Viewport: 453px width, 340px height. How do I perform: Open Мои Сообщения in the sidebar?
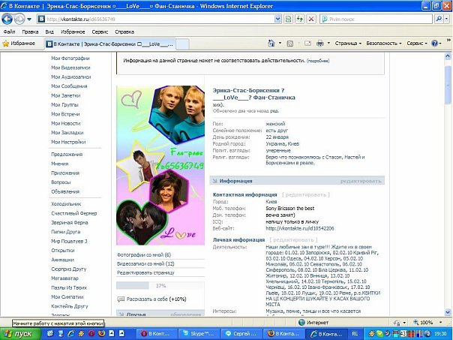pos(69,86)
